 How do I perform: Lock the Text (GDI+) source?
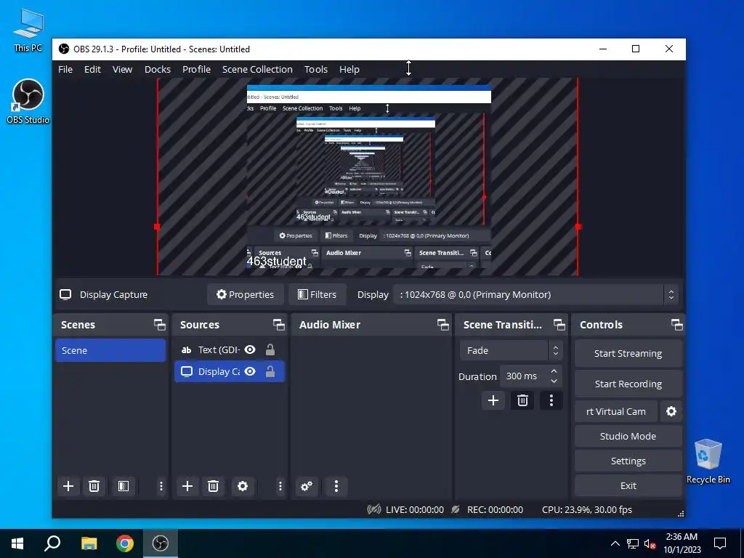(x=270, y=349)
